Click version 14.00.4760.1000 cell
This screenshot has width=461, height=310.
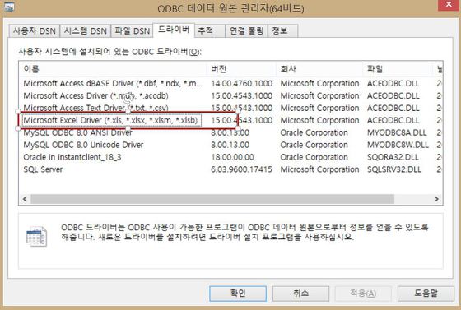tap(242, 83)
